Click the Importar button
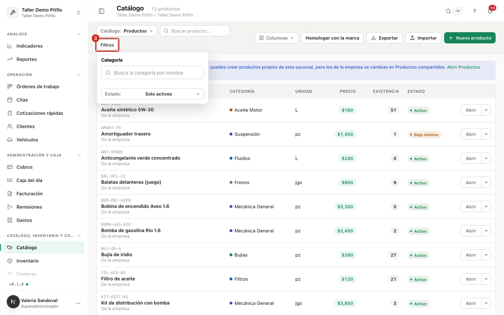Image resolution: width=504 pixels, height=315 pixels. click(x=423, y=38)
